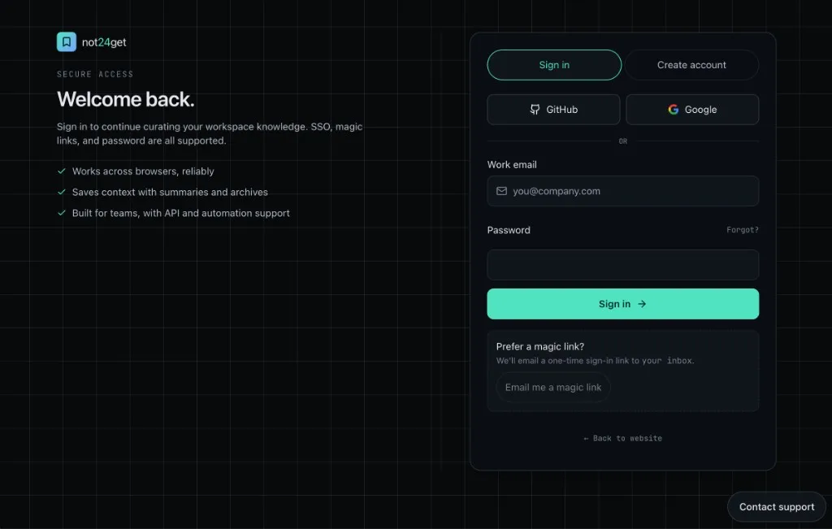Screen dimensions: 832x529
Task: Click the OR divider label
Action: (x=623, y=141)
